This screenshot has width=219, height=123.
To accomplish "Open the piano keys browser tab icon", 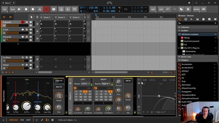I will coord(197,19).
